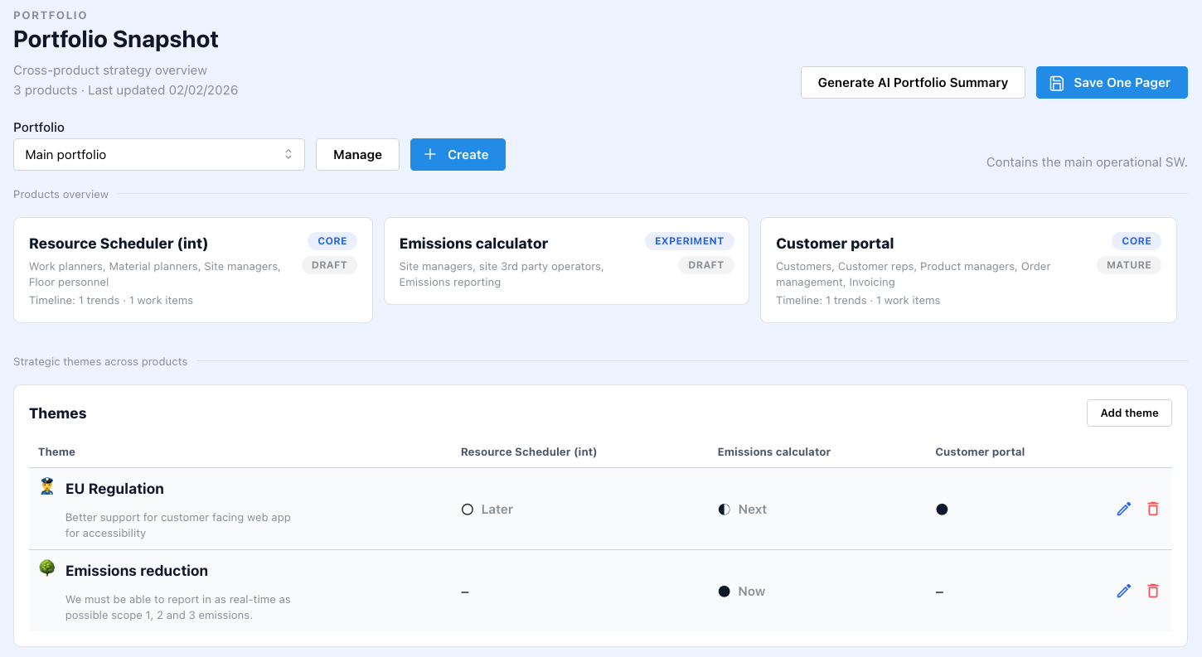Open the Manage portfolio dialog
This screenshot has width=1202, height=657.
(x=357, y=154)
